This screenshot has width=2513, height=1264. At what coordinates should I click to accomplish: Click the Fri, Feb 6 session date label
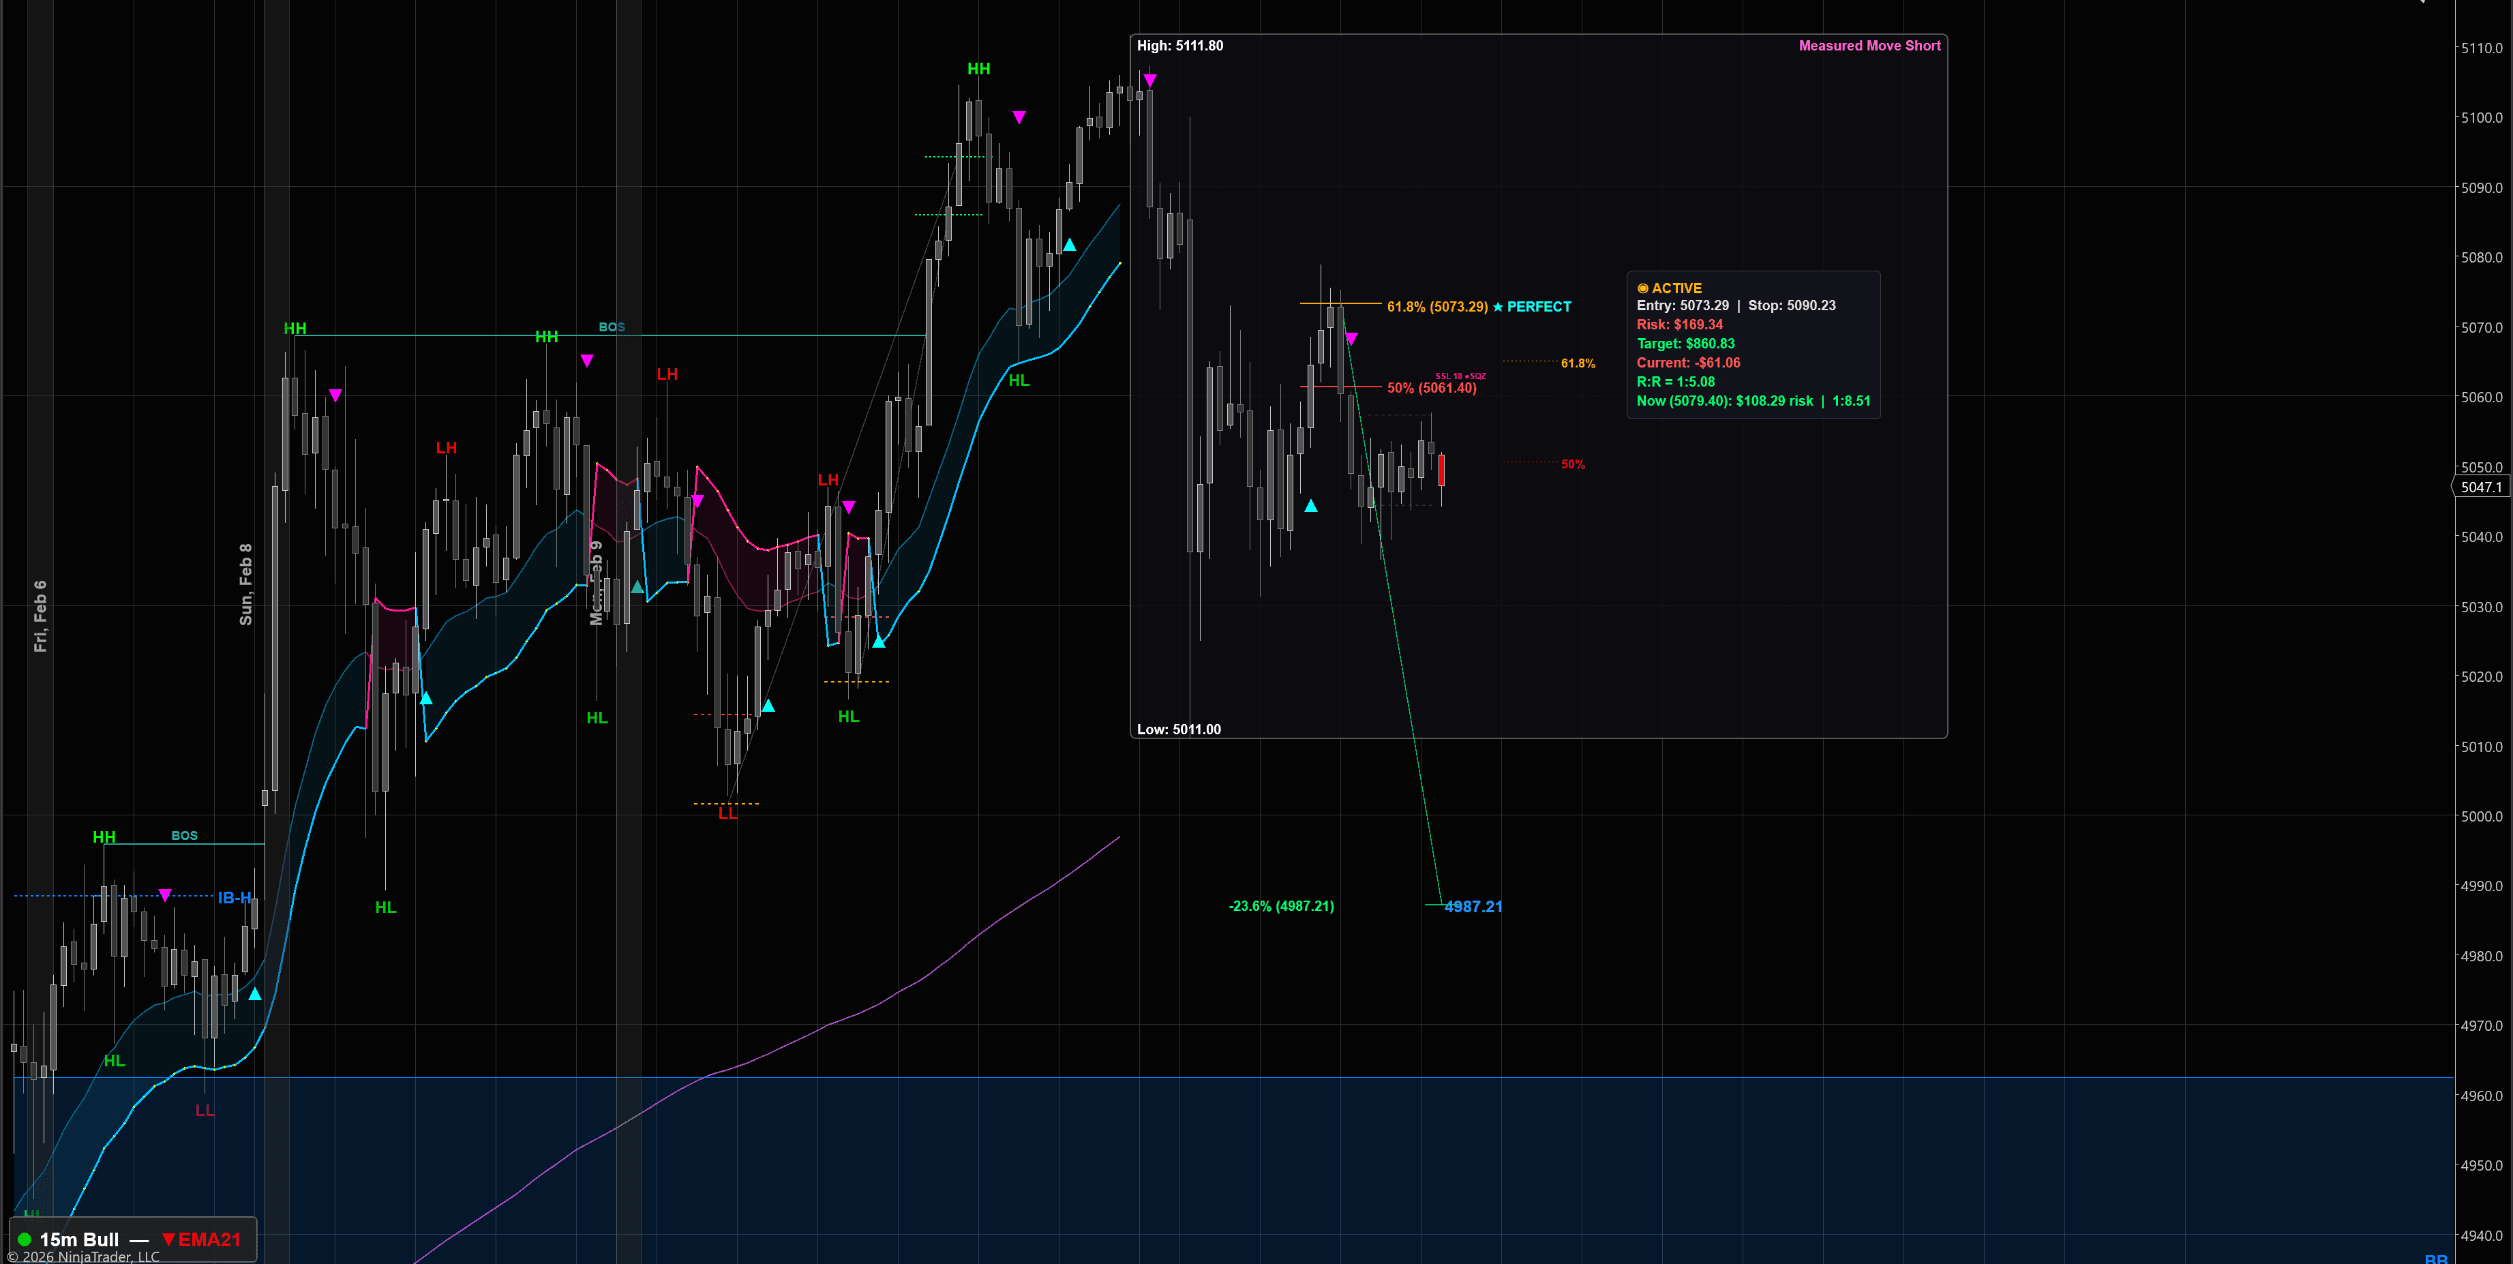click(x=40, y=616)
